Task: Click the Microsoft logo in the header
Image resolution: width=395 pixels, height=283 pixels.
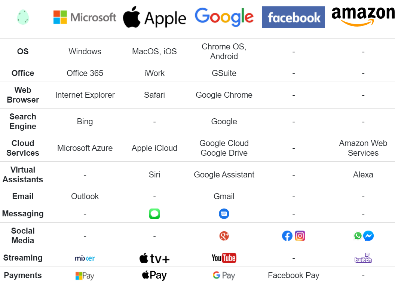Action: pyautogui.click(x=85, y=17)
